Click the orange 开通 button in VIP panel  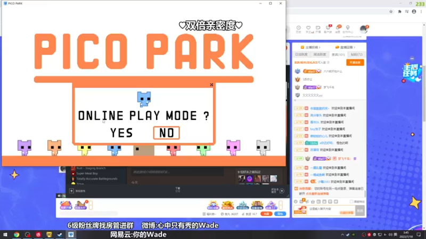pos(355,63)
